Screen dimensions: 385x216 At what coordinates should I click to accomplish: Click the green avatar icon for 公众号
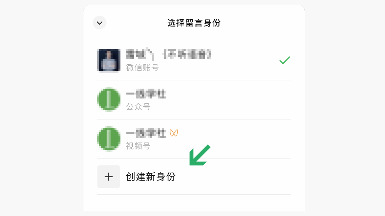[109, 99]
